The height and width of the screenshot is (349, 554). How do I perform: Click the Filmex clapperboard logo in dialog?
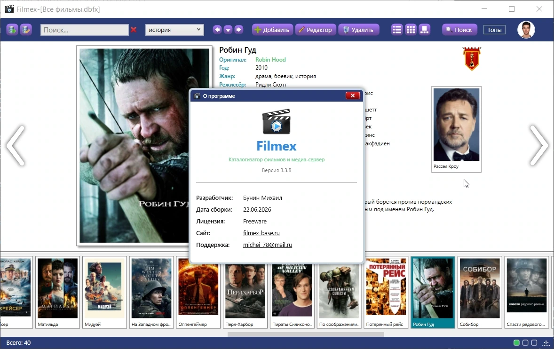click(276, 121)
